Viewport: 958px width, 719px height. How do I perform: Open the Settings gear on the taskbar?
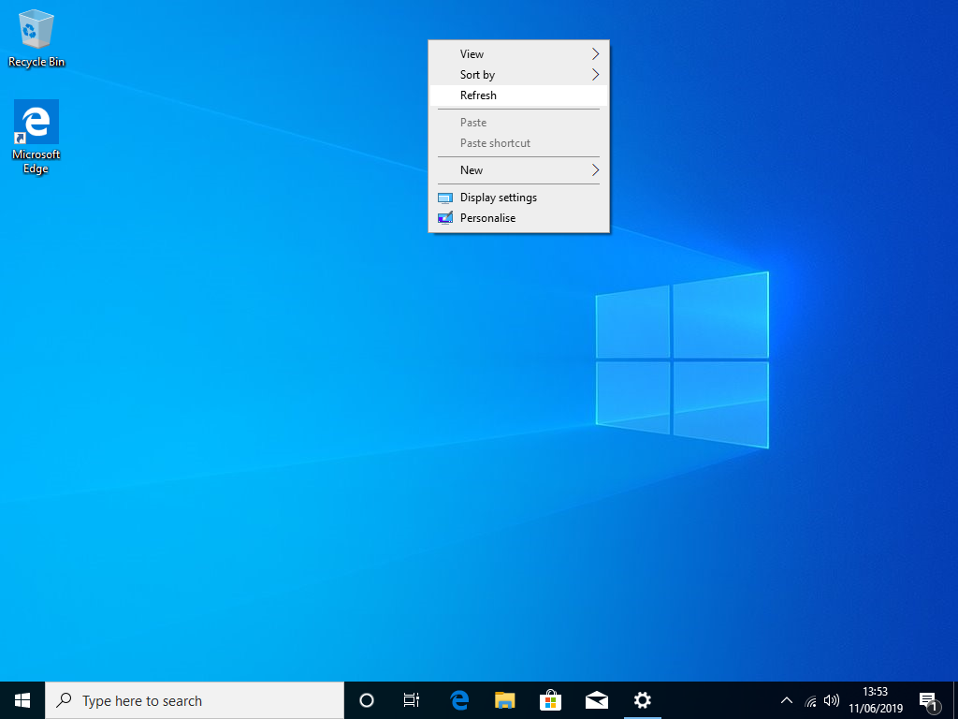click(642, 700)
